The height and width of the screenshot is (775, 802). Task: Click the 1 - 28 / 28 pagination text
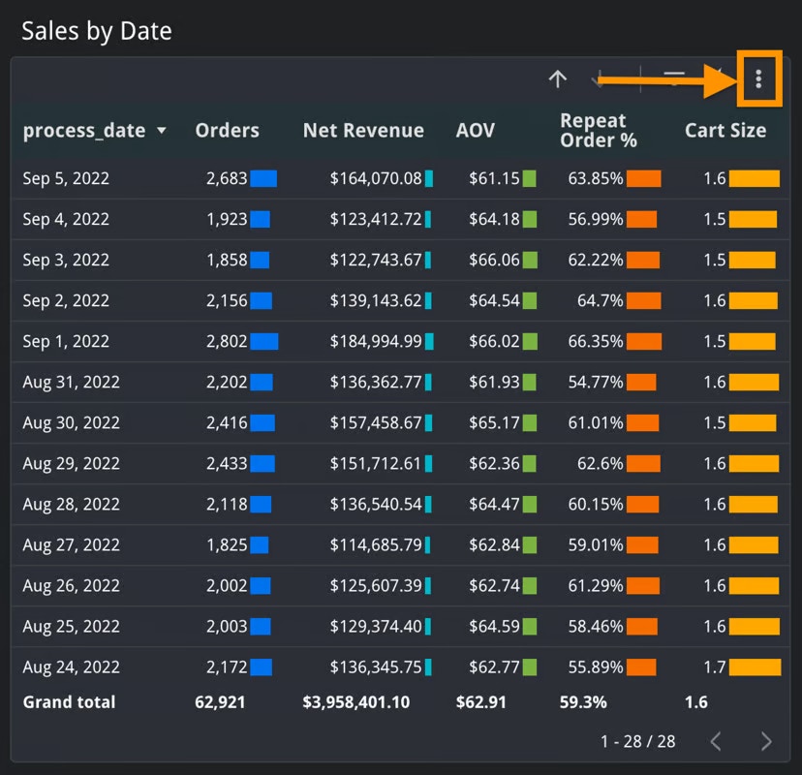637,741
